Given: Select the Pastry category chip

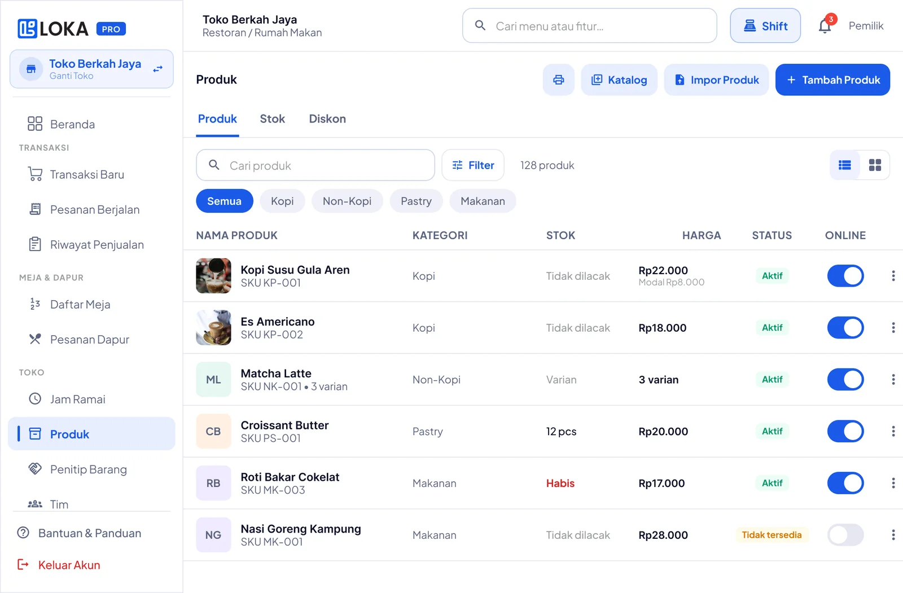Looking at the screenshot, I should [x=416, y=201].
